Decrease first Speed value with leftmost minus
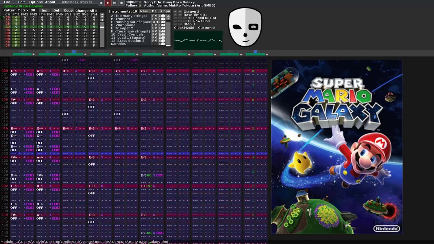Screen dimensions: 434x244 (175, 18)
